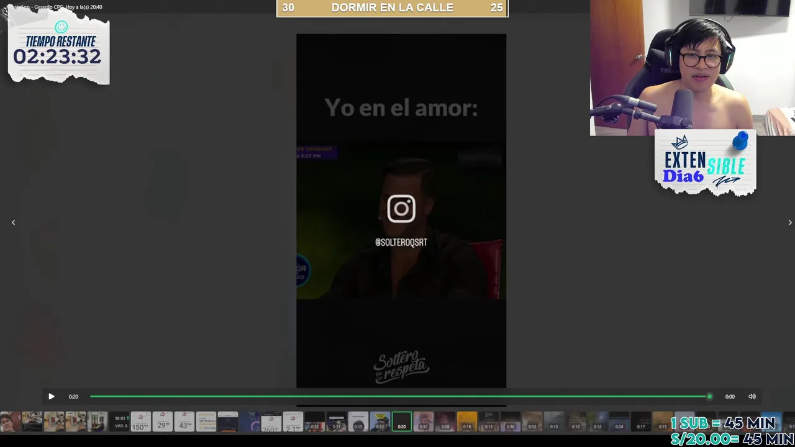Click the Extensible Dia 6 sticker
The image size is (795, 447).
coord(705,164)
